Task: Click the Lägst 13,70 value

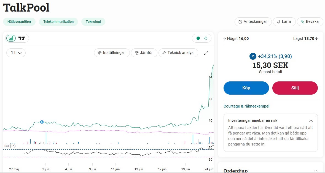Action: 305,39
